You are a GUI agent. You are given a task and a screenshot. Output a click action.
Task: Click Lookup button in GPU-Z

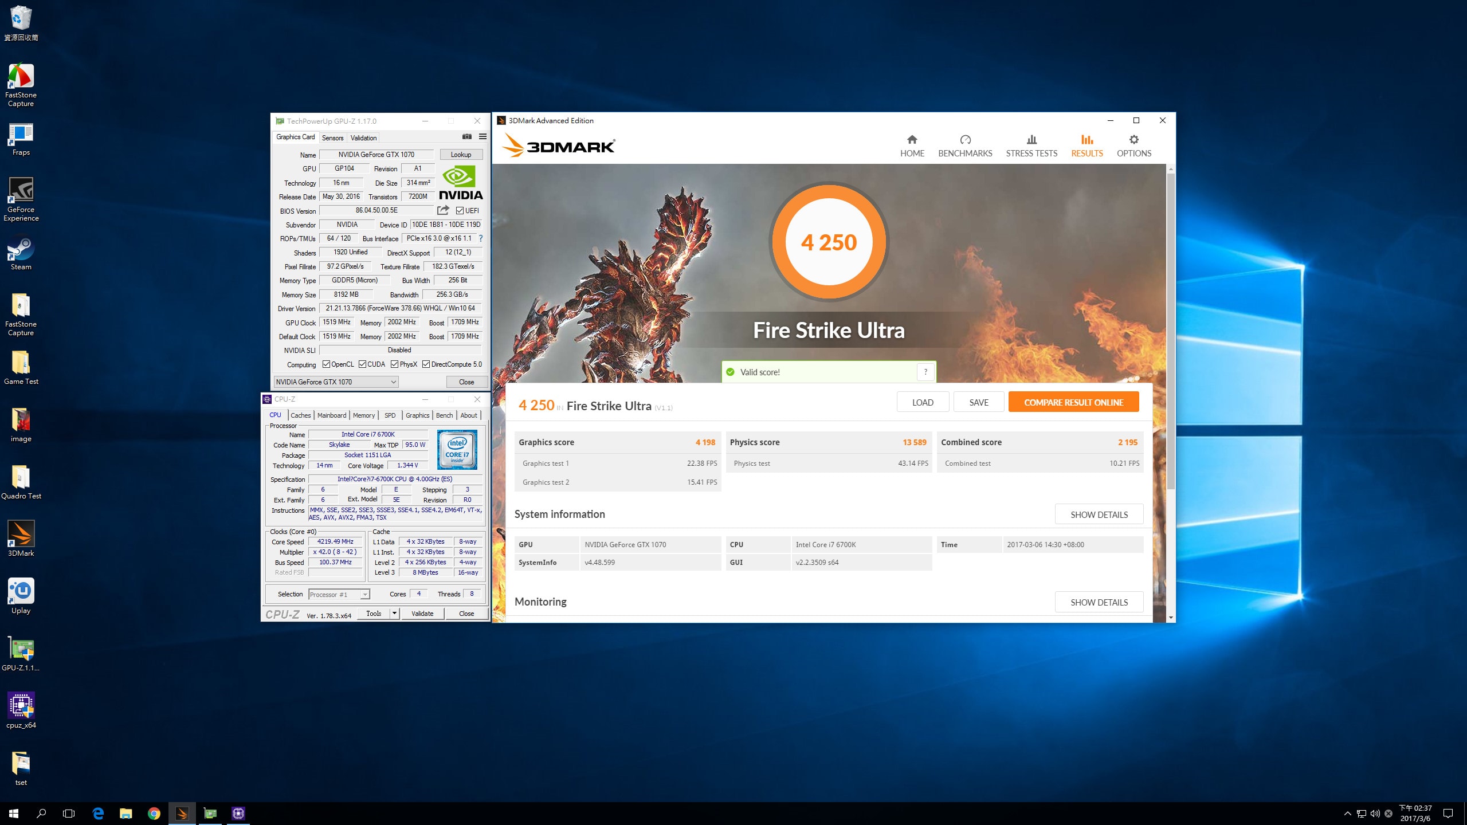(x=461, y=155)
